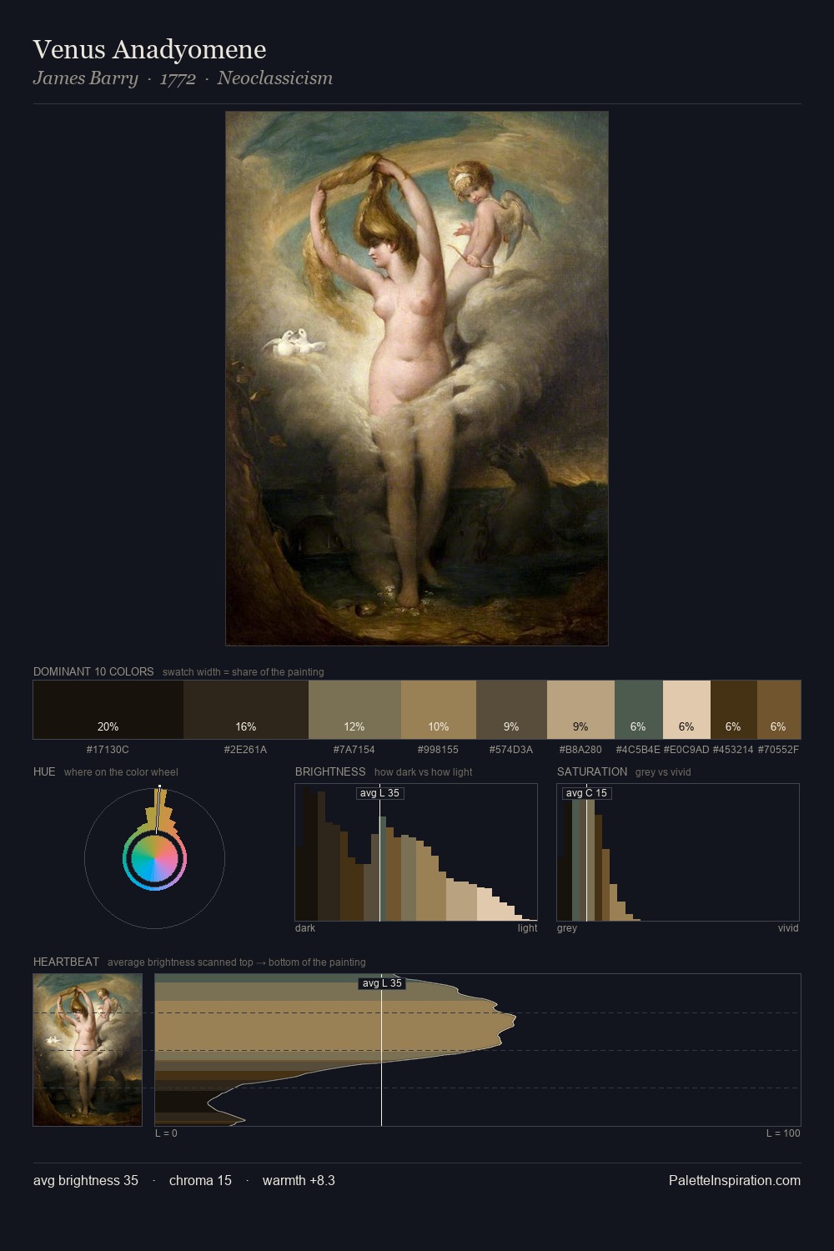Choose the #E0C9AD pale cream swatch
The width and height of the screenshot is (834, 1251).
(686, 710)
